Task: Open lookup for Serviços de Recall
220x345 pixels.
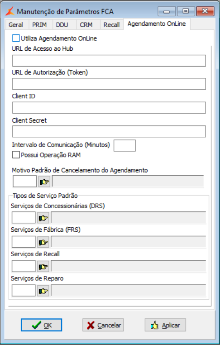Action: [x=43, y=267]
